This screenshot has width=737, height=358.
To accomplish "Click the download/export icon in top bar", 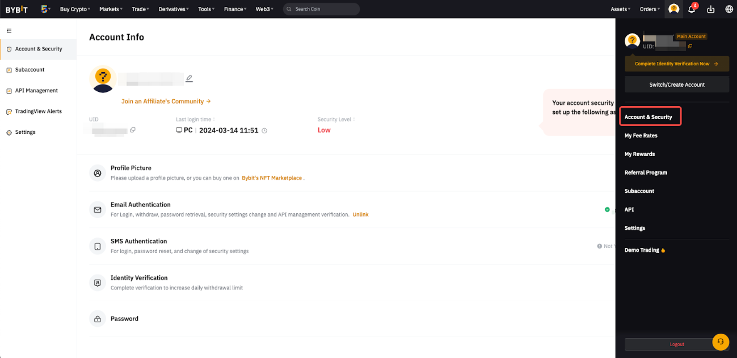I will pos(710,9).
